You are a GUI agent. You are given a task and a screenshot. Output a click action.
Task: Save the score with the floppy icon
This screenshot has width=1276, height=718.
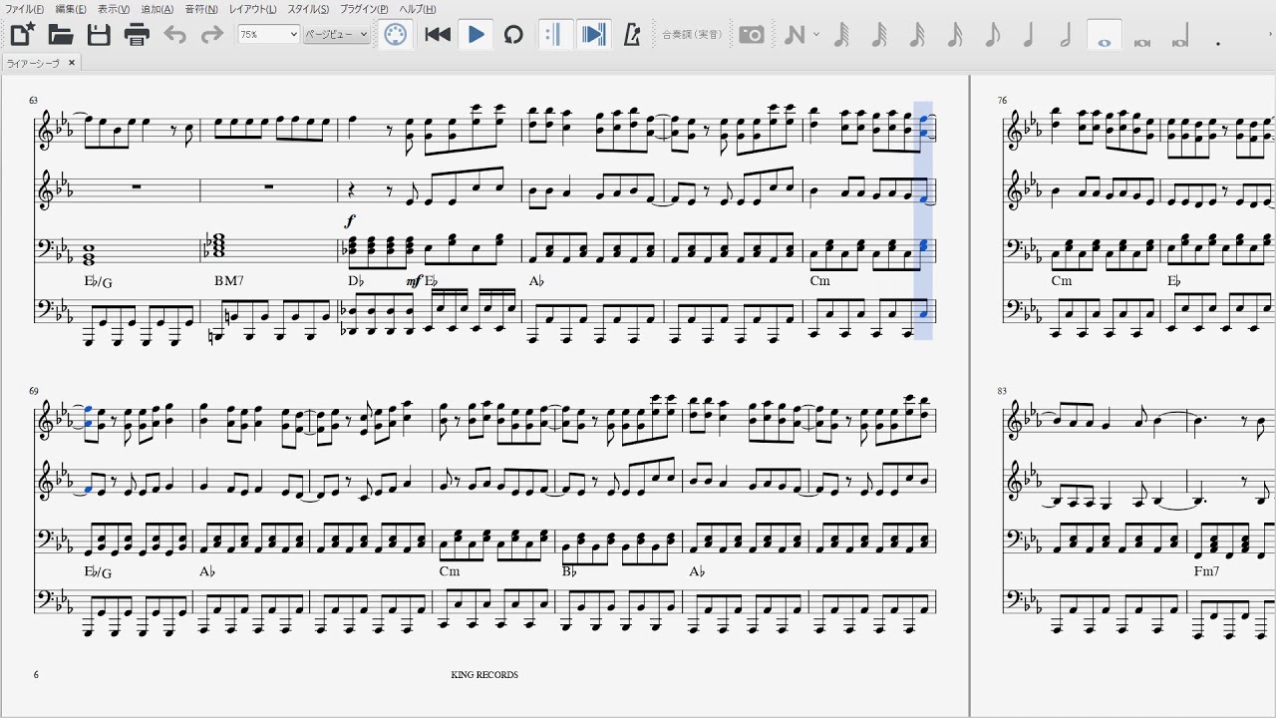coord(99,35)
